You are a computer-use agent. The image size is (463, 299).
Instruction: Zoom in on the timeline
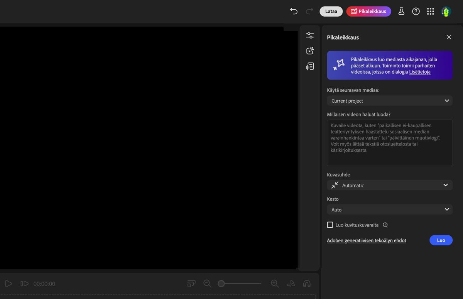(x=275, y=283)
